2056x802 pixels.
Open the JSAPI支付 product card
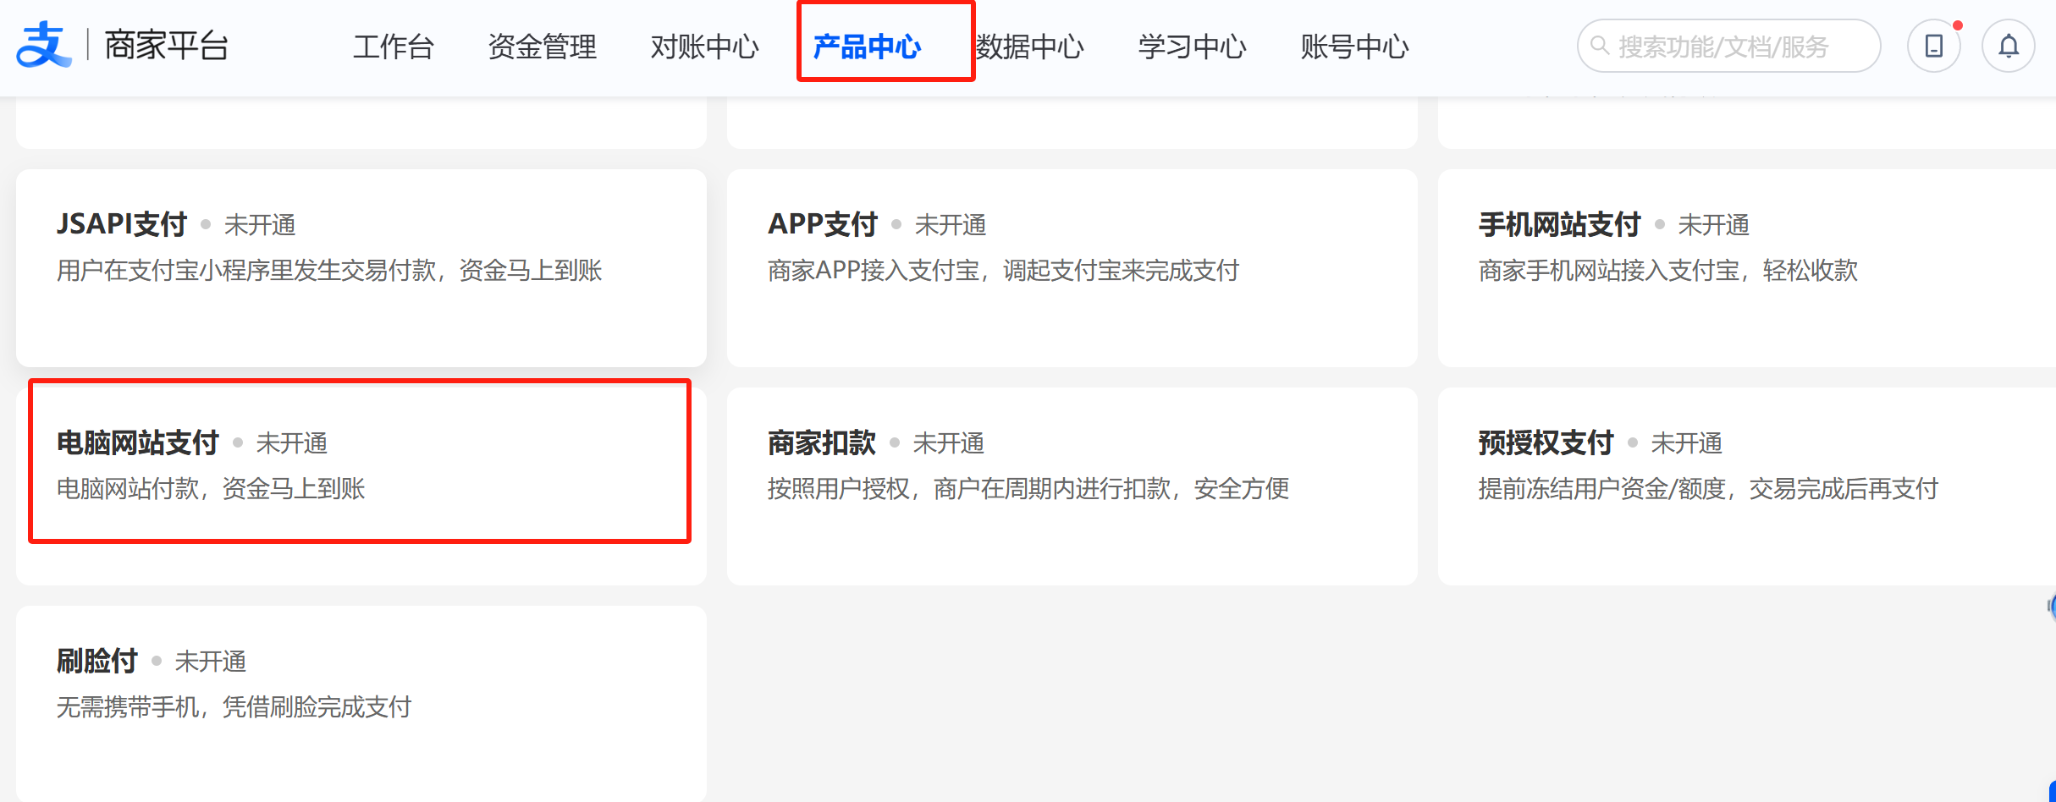tap(361, 268)
